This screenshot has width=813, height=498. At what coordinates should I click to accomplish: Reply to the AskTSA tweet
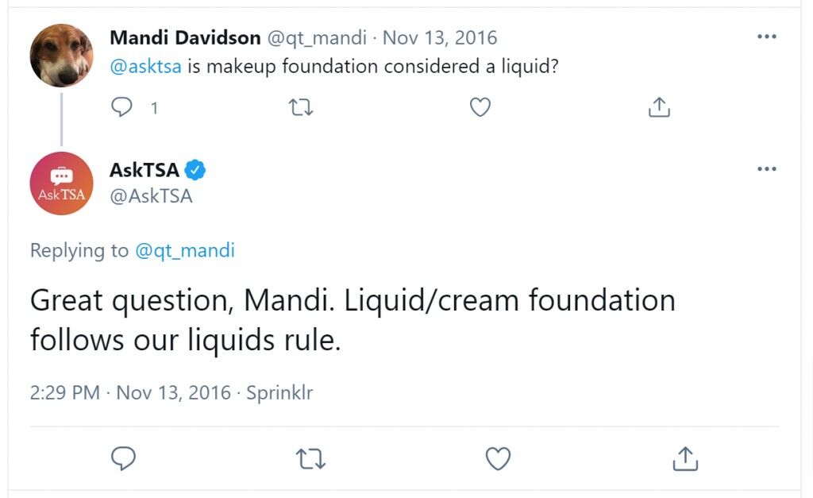(x=123, y=458)
